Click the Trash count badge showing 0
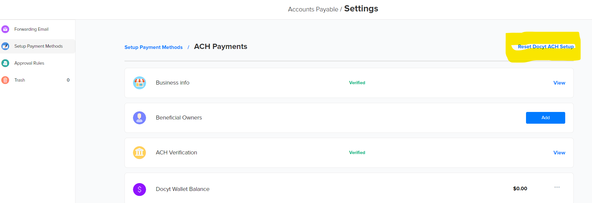This screenshot has height=203, width=592. click(x=68, y=80)
